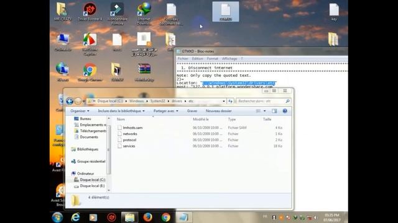Click the volume icon in the tray
The width and height of the screenshot is (398, 223).
tap(316, 217)
